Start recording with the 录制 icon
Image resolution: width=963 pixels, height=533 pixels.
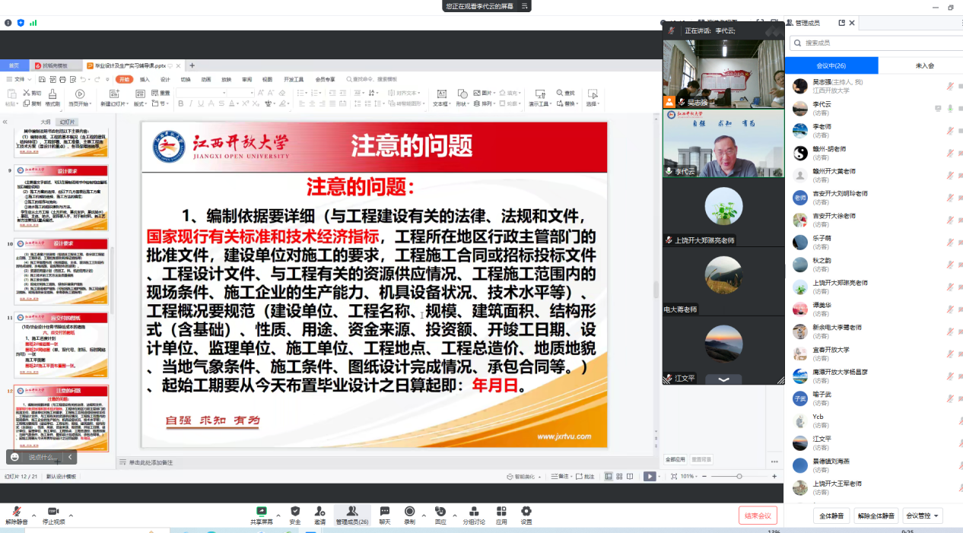click(x=409, y=512)
